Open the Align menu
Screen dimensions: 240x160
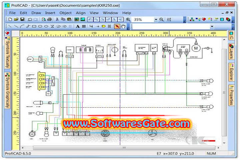[81, 13]
